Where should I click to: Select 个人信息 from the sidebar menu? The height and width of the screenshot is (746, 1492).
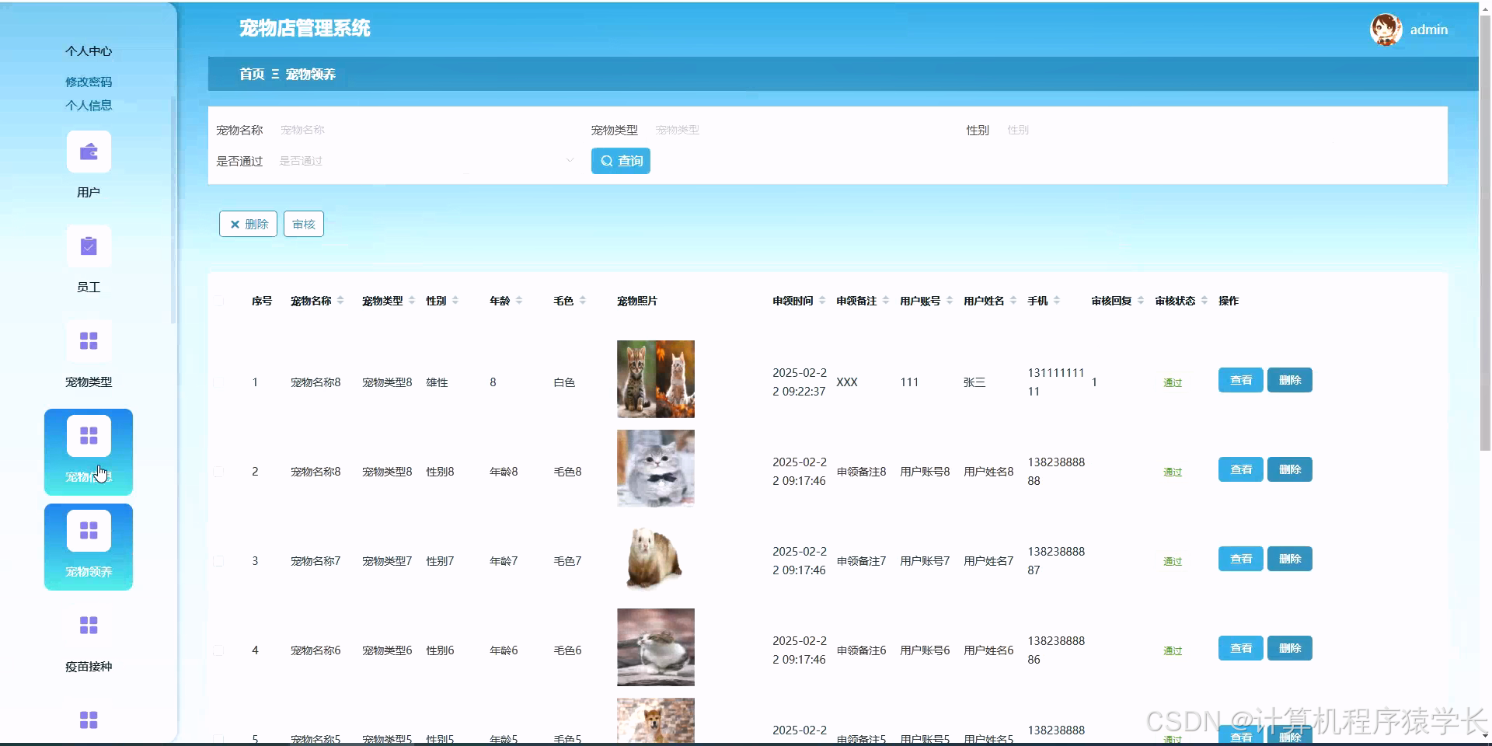pos(89,105)
